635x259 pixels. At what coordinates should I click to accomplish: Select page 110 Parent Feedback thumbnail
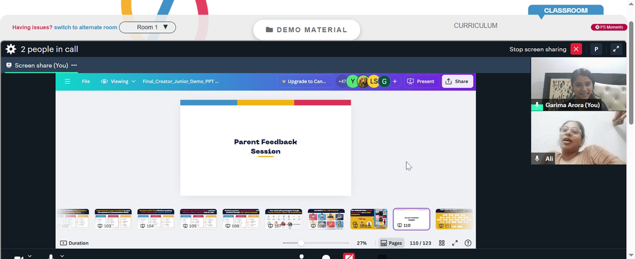(x=411, y=219)
